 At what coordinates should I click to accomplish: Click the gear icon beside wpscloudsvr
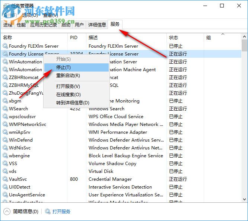point(5,116)
